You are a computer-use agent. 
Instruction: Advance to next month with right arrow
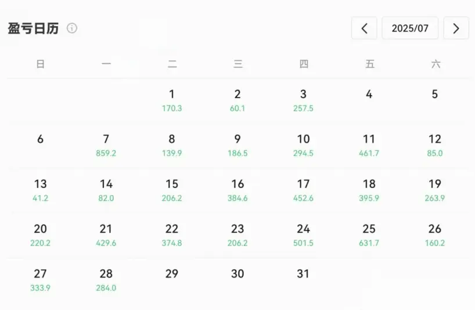[456, 28]
